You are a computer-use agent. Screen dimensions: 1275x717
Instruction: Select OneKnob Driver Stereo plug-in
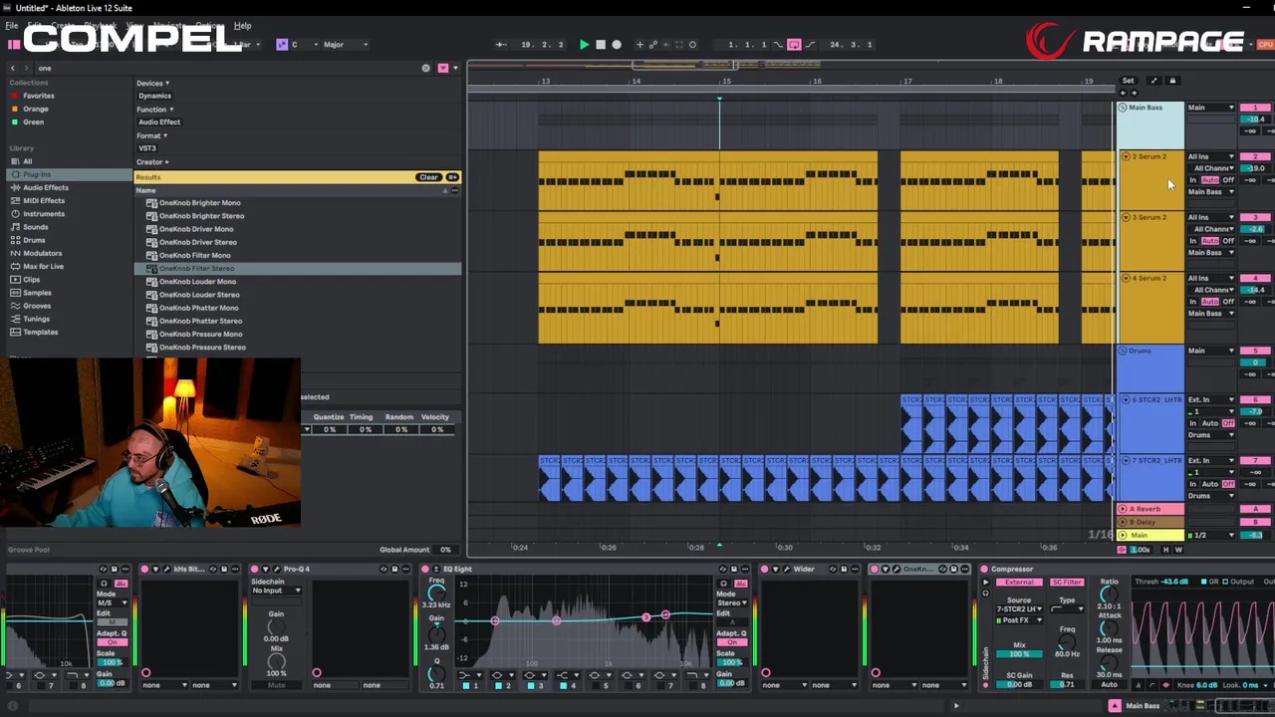198,242
